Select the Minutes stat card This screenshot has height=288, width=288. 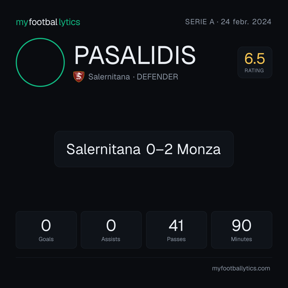[x=242, y=230]
